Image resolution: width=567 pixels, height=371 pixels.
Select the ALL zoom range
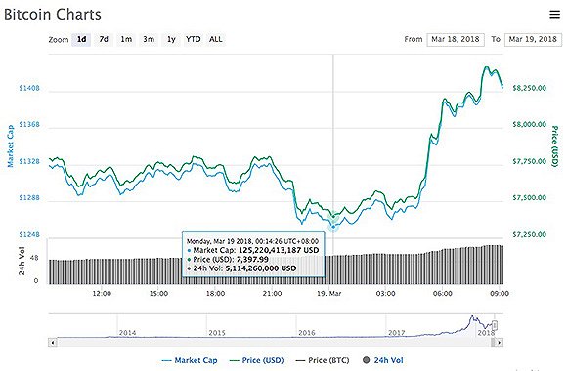coord(215,39)
